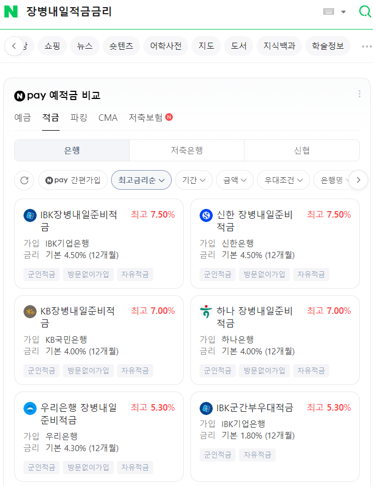373x485 pixels.
Task: Select the 신협 segment
Action: tap(301, 150)
